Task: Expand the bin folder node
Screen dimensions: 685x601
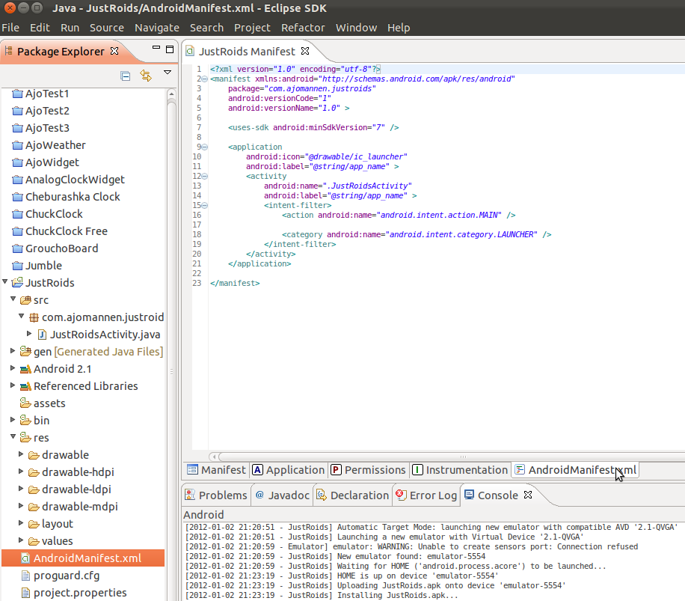Action: (x=13, y=420)
